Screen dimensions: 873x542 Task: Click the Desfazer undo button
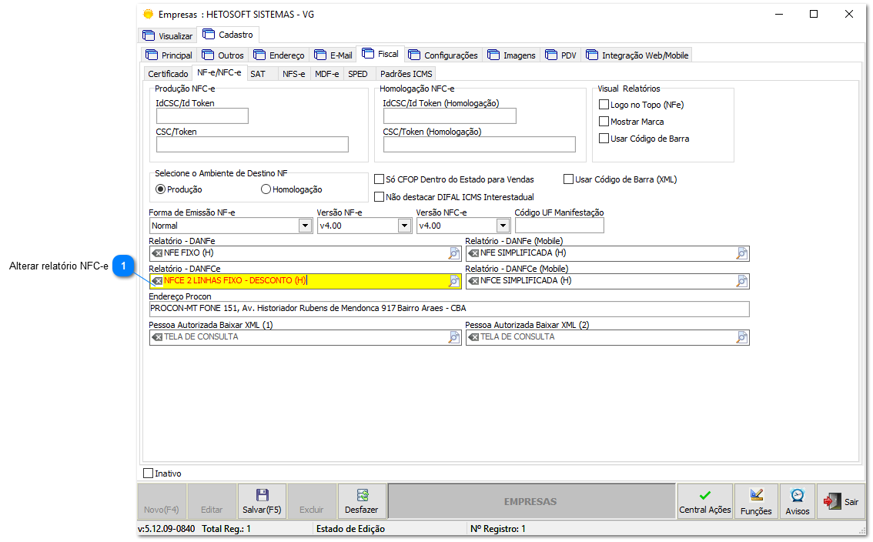(x=361, y=501)
